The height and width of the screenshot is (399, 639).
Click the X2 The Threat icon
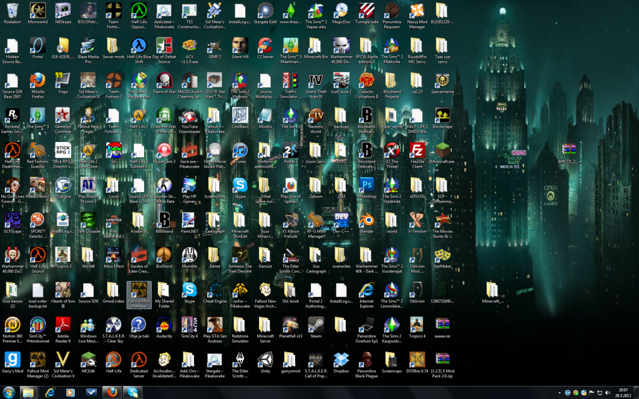(391, 156)
